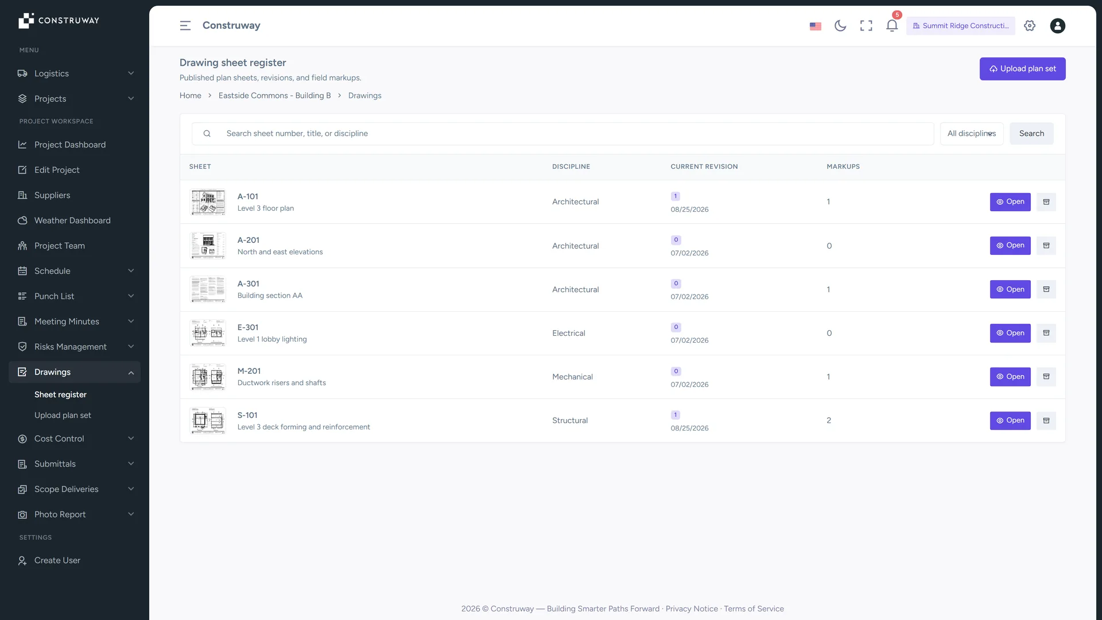Image resolution: width=1102 pixels, height=620 pixels.
Task: Archive sheet A-201 using the box icon
Action: coord(1046,246)
